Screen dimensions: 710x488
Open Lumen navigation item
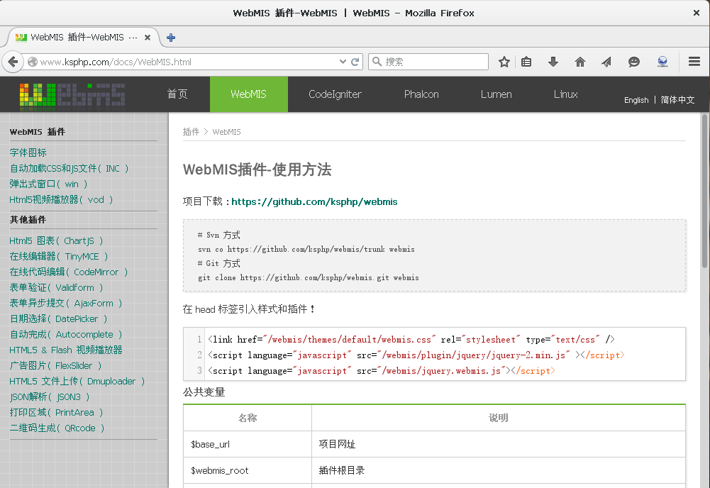click(x=497, y=94)
